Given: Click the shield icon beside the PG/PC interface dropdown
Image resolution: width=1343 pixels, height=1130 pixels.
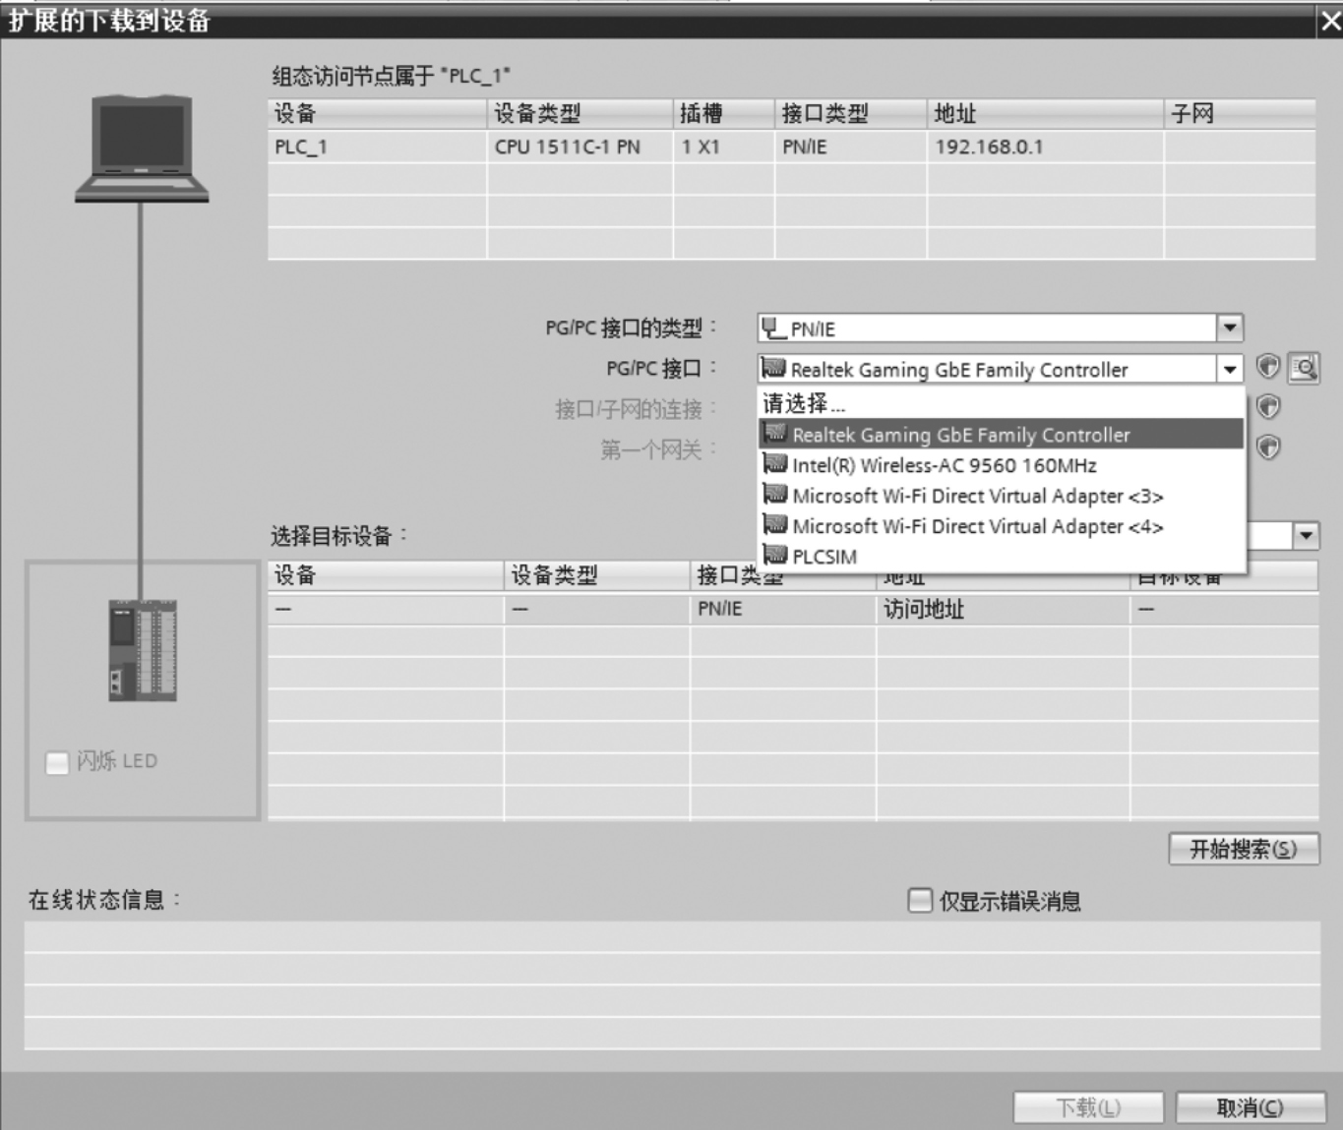Looking at the screenshot, I should point(1268,368).
